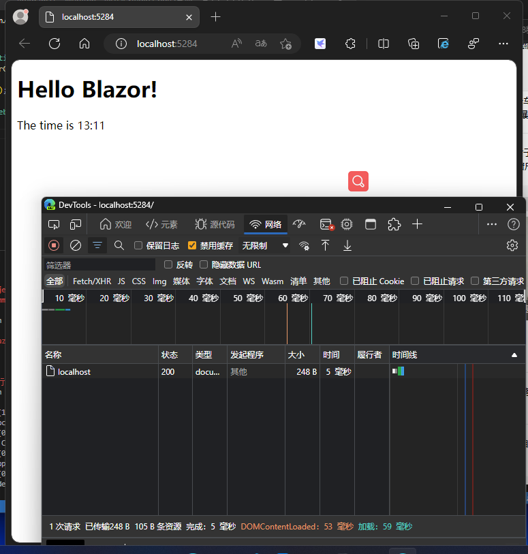Clear the network log

[x=76, y=245]
